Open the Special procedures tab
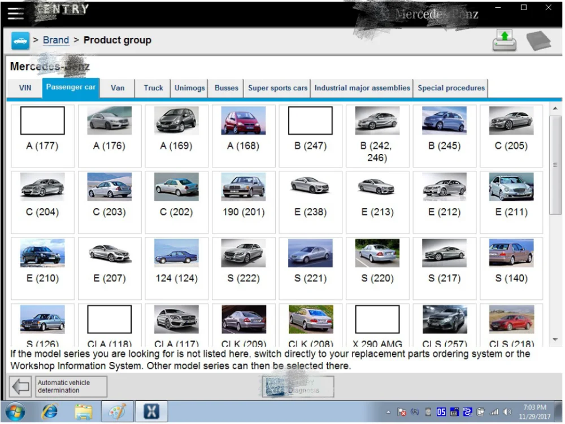 coord(451,88)
